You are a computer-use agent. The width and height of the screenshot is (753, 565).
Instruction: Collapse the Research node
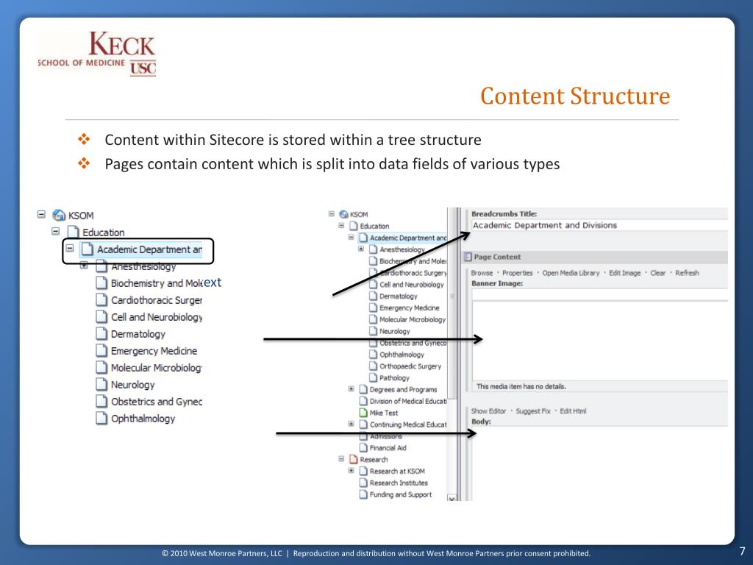point(341,459)
